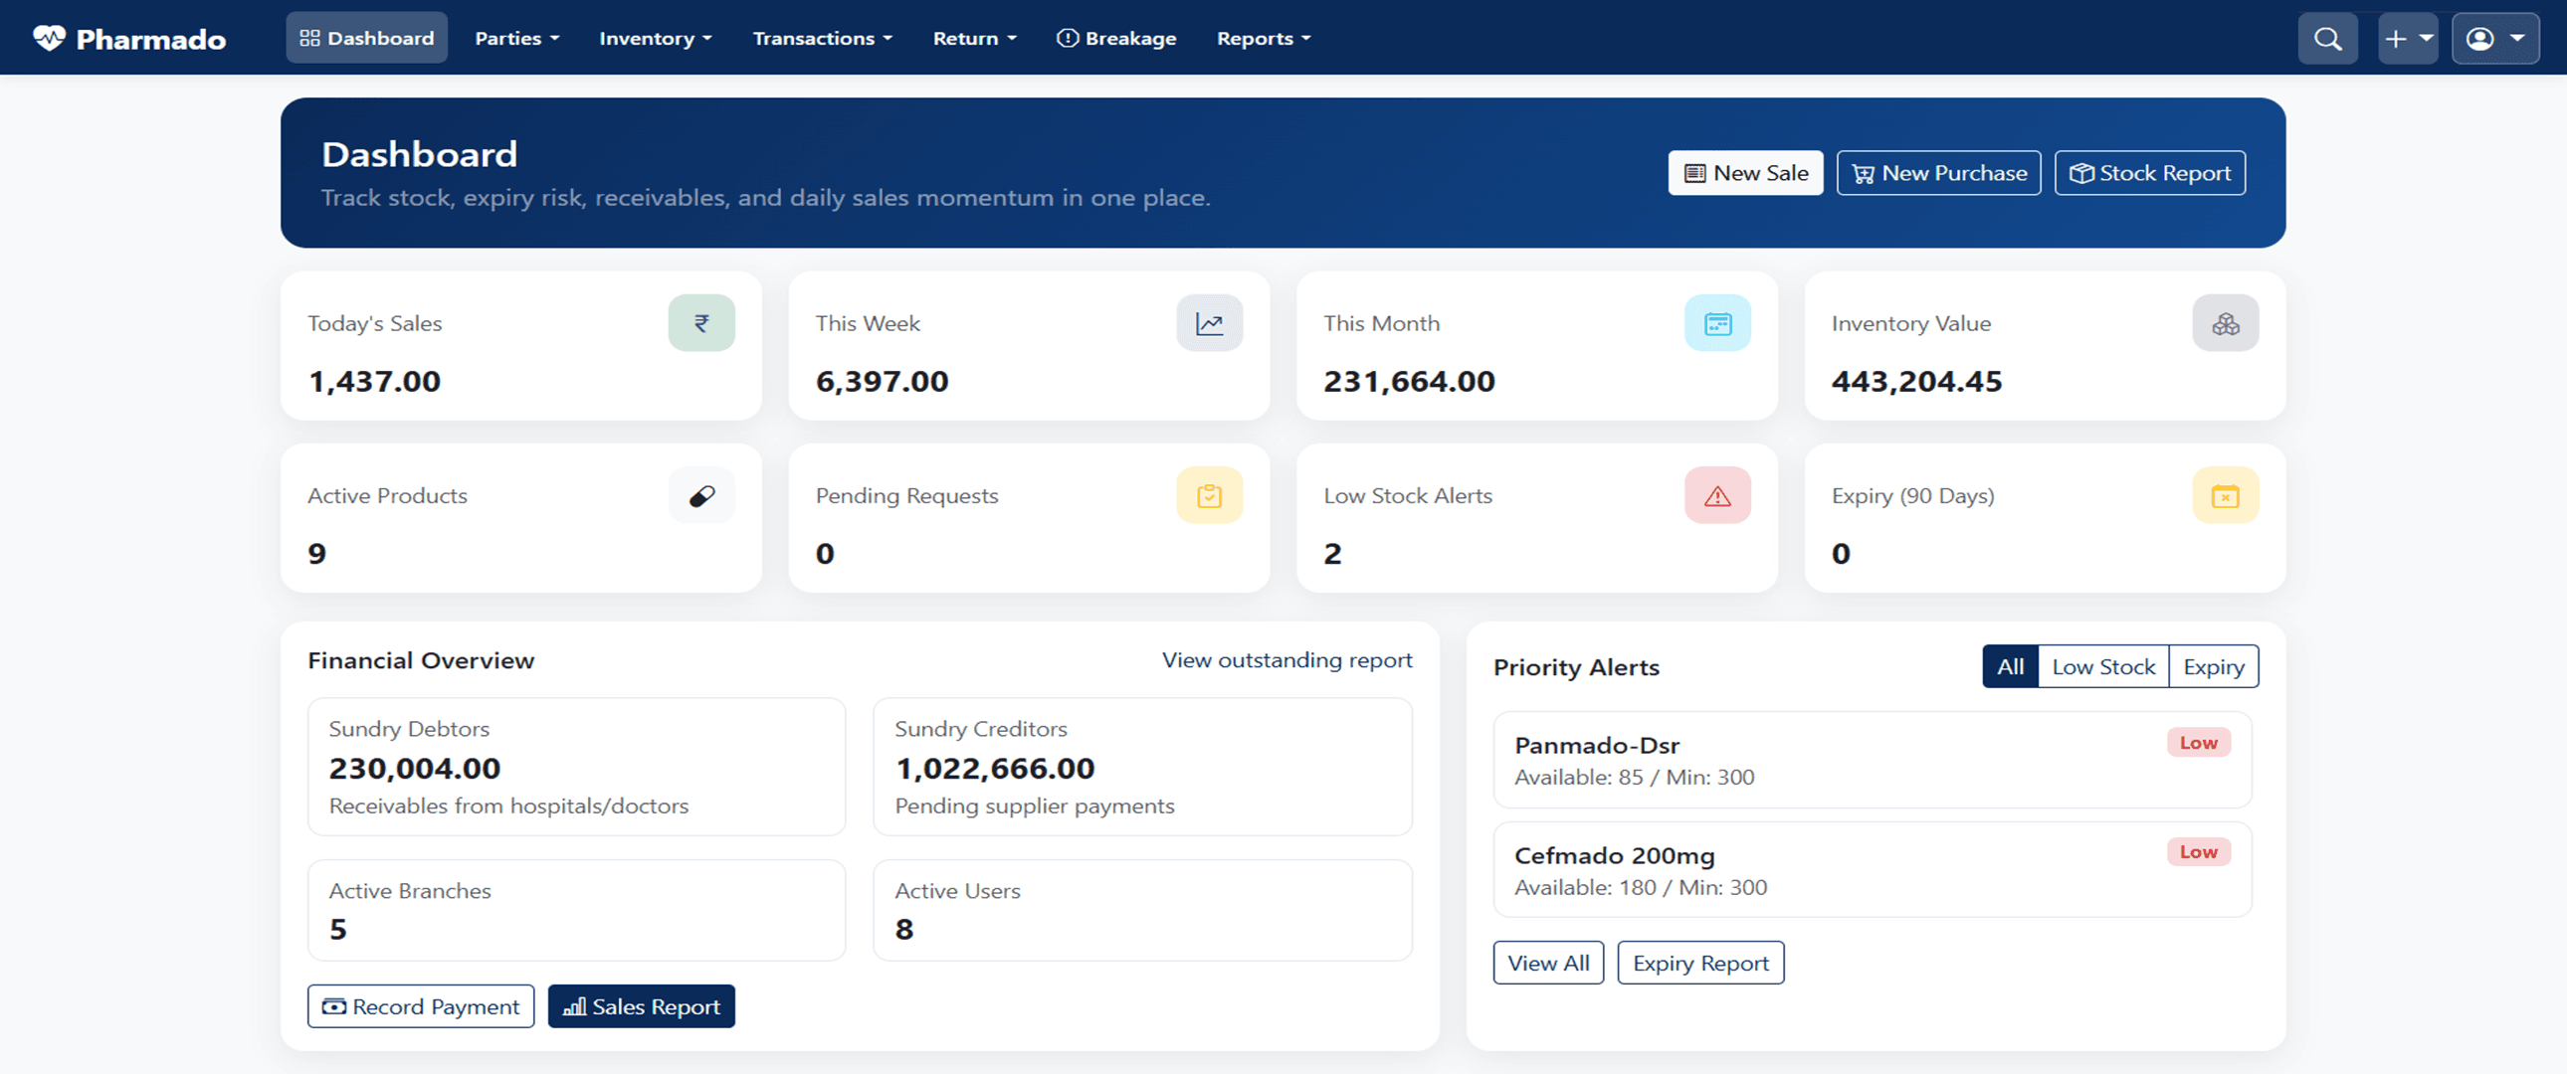
Task: Filter Priority Alerts by Expiry
Action: tap(2213, 666)
